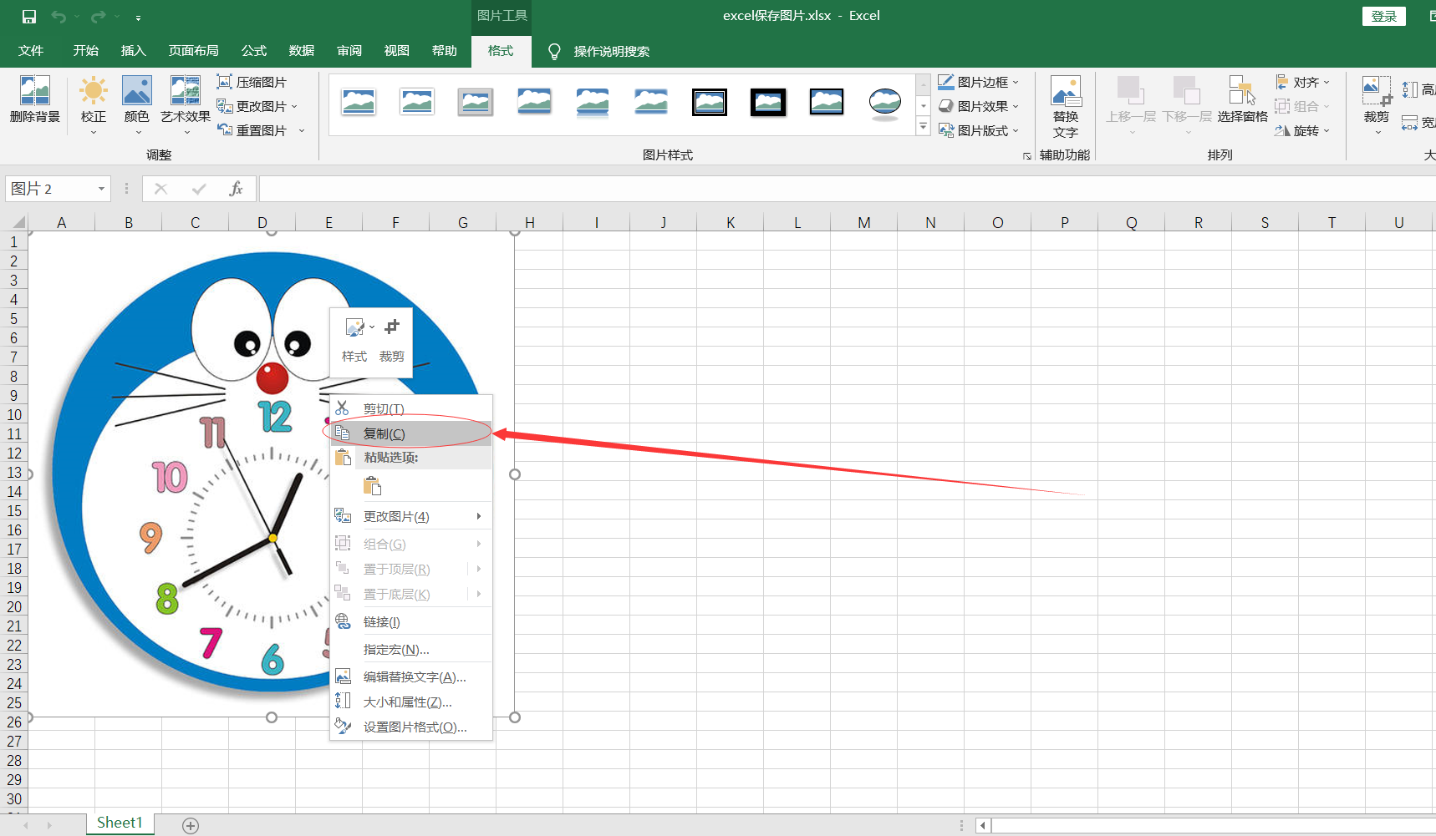Switch to the Page Layout (页面布局) tab
The height and width of the screenshot is (836, 1436).
coord(193,51)
